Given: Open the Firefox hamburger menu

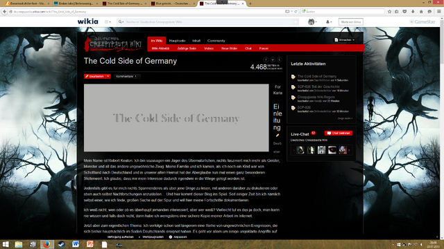Looking at the screenshot, I should click(439, 12).
